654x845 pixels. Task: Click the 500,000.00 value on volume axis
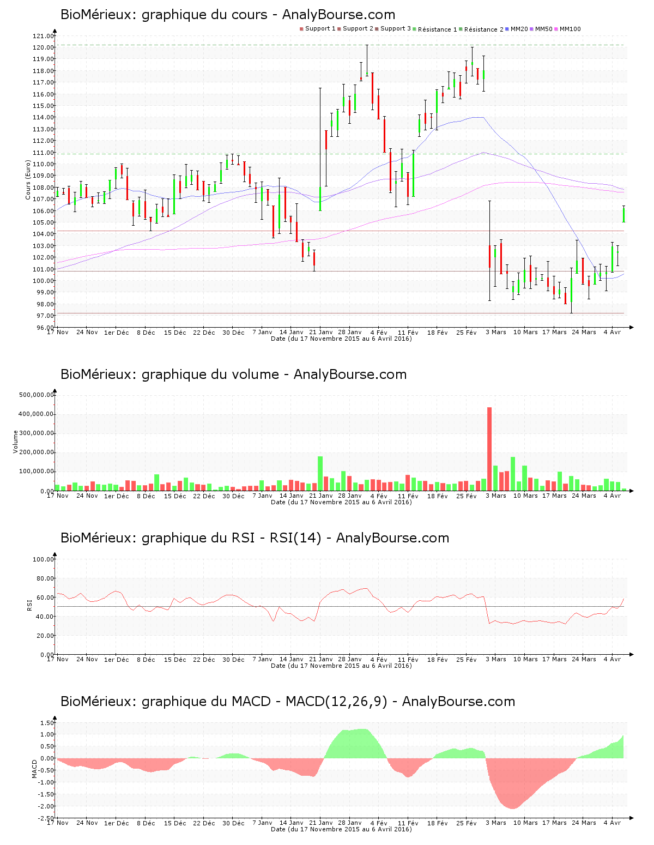(37, 395)
